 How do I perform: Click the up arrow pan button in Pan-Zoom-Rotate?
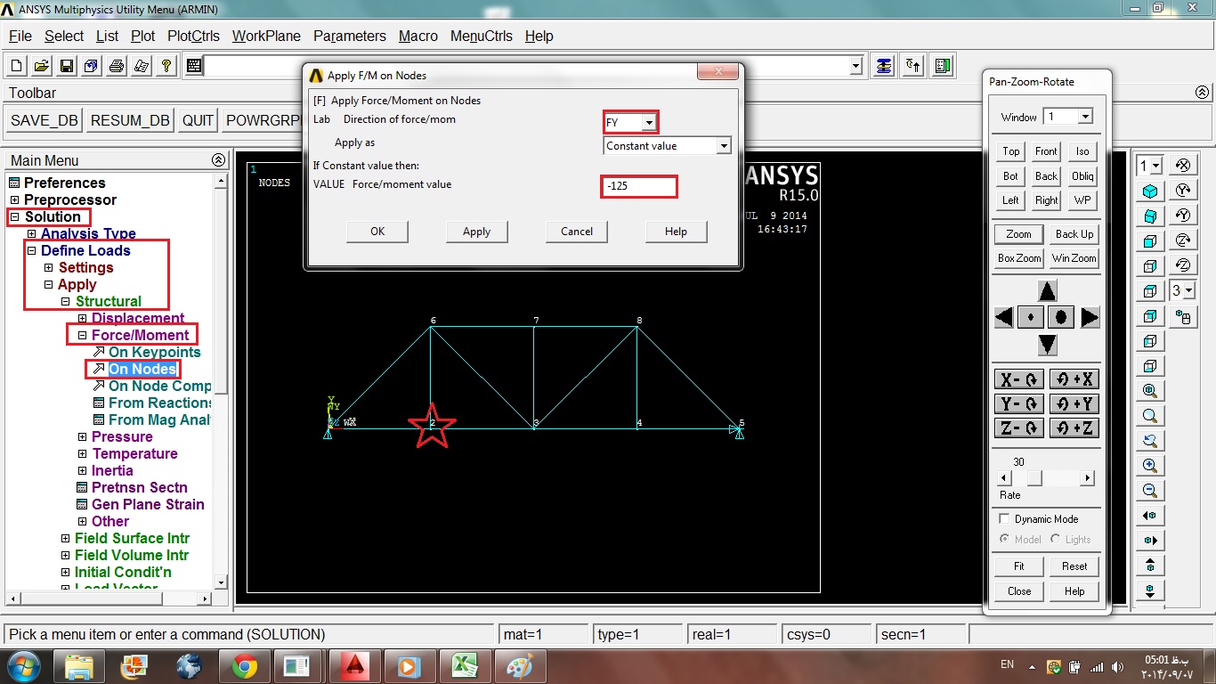pos(1048,291)
